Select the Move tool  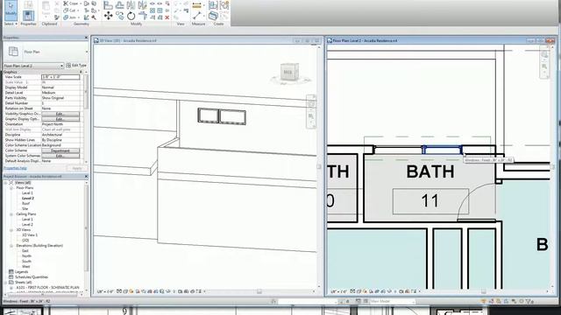108,16
